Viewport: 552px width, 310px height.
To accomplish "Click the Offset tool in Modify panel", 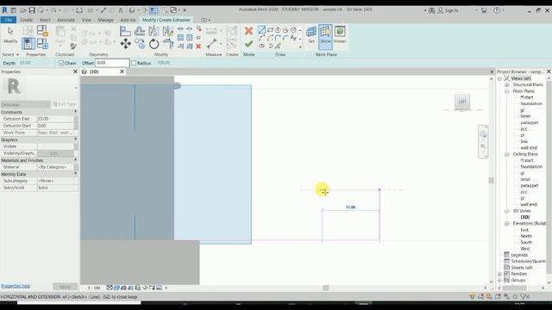I will (x=140, y=31).
